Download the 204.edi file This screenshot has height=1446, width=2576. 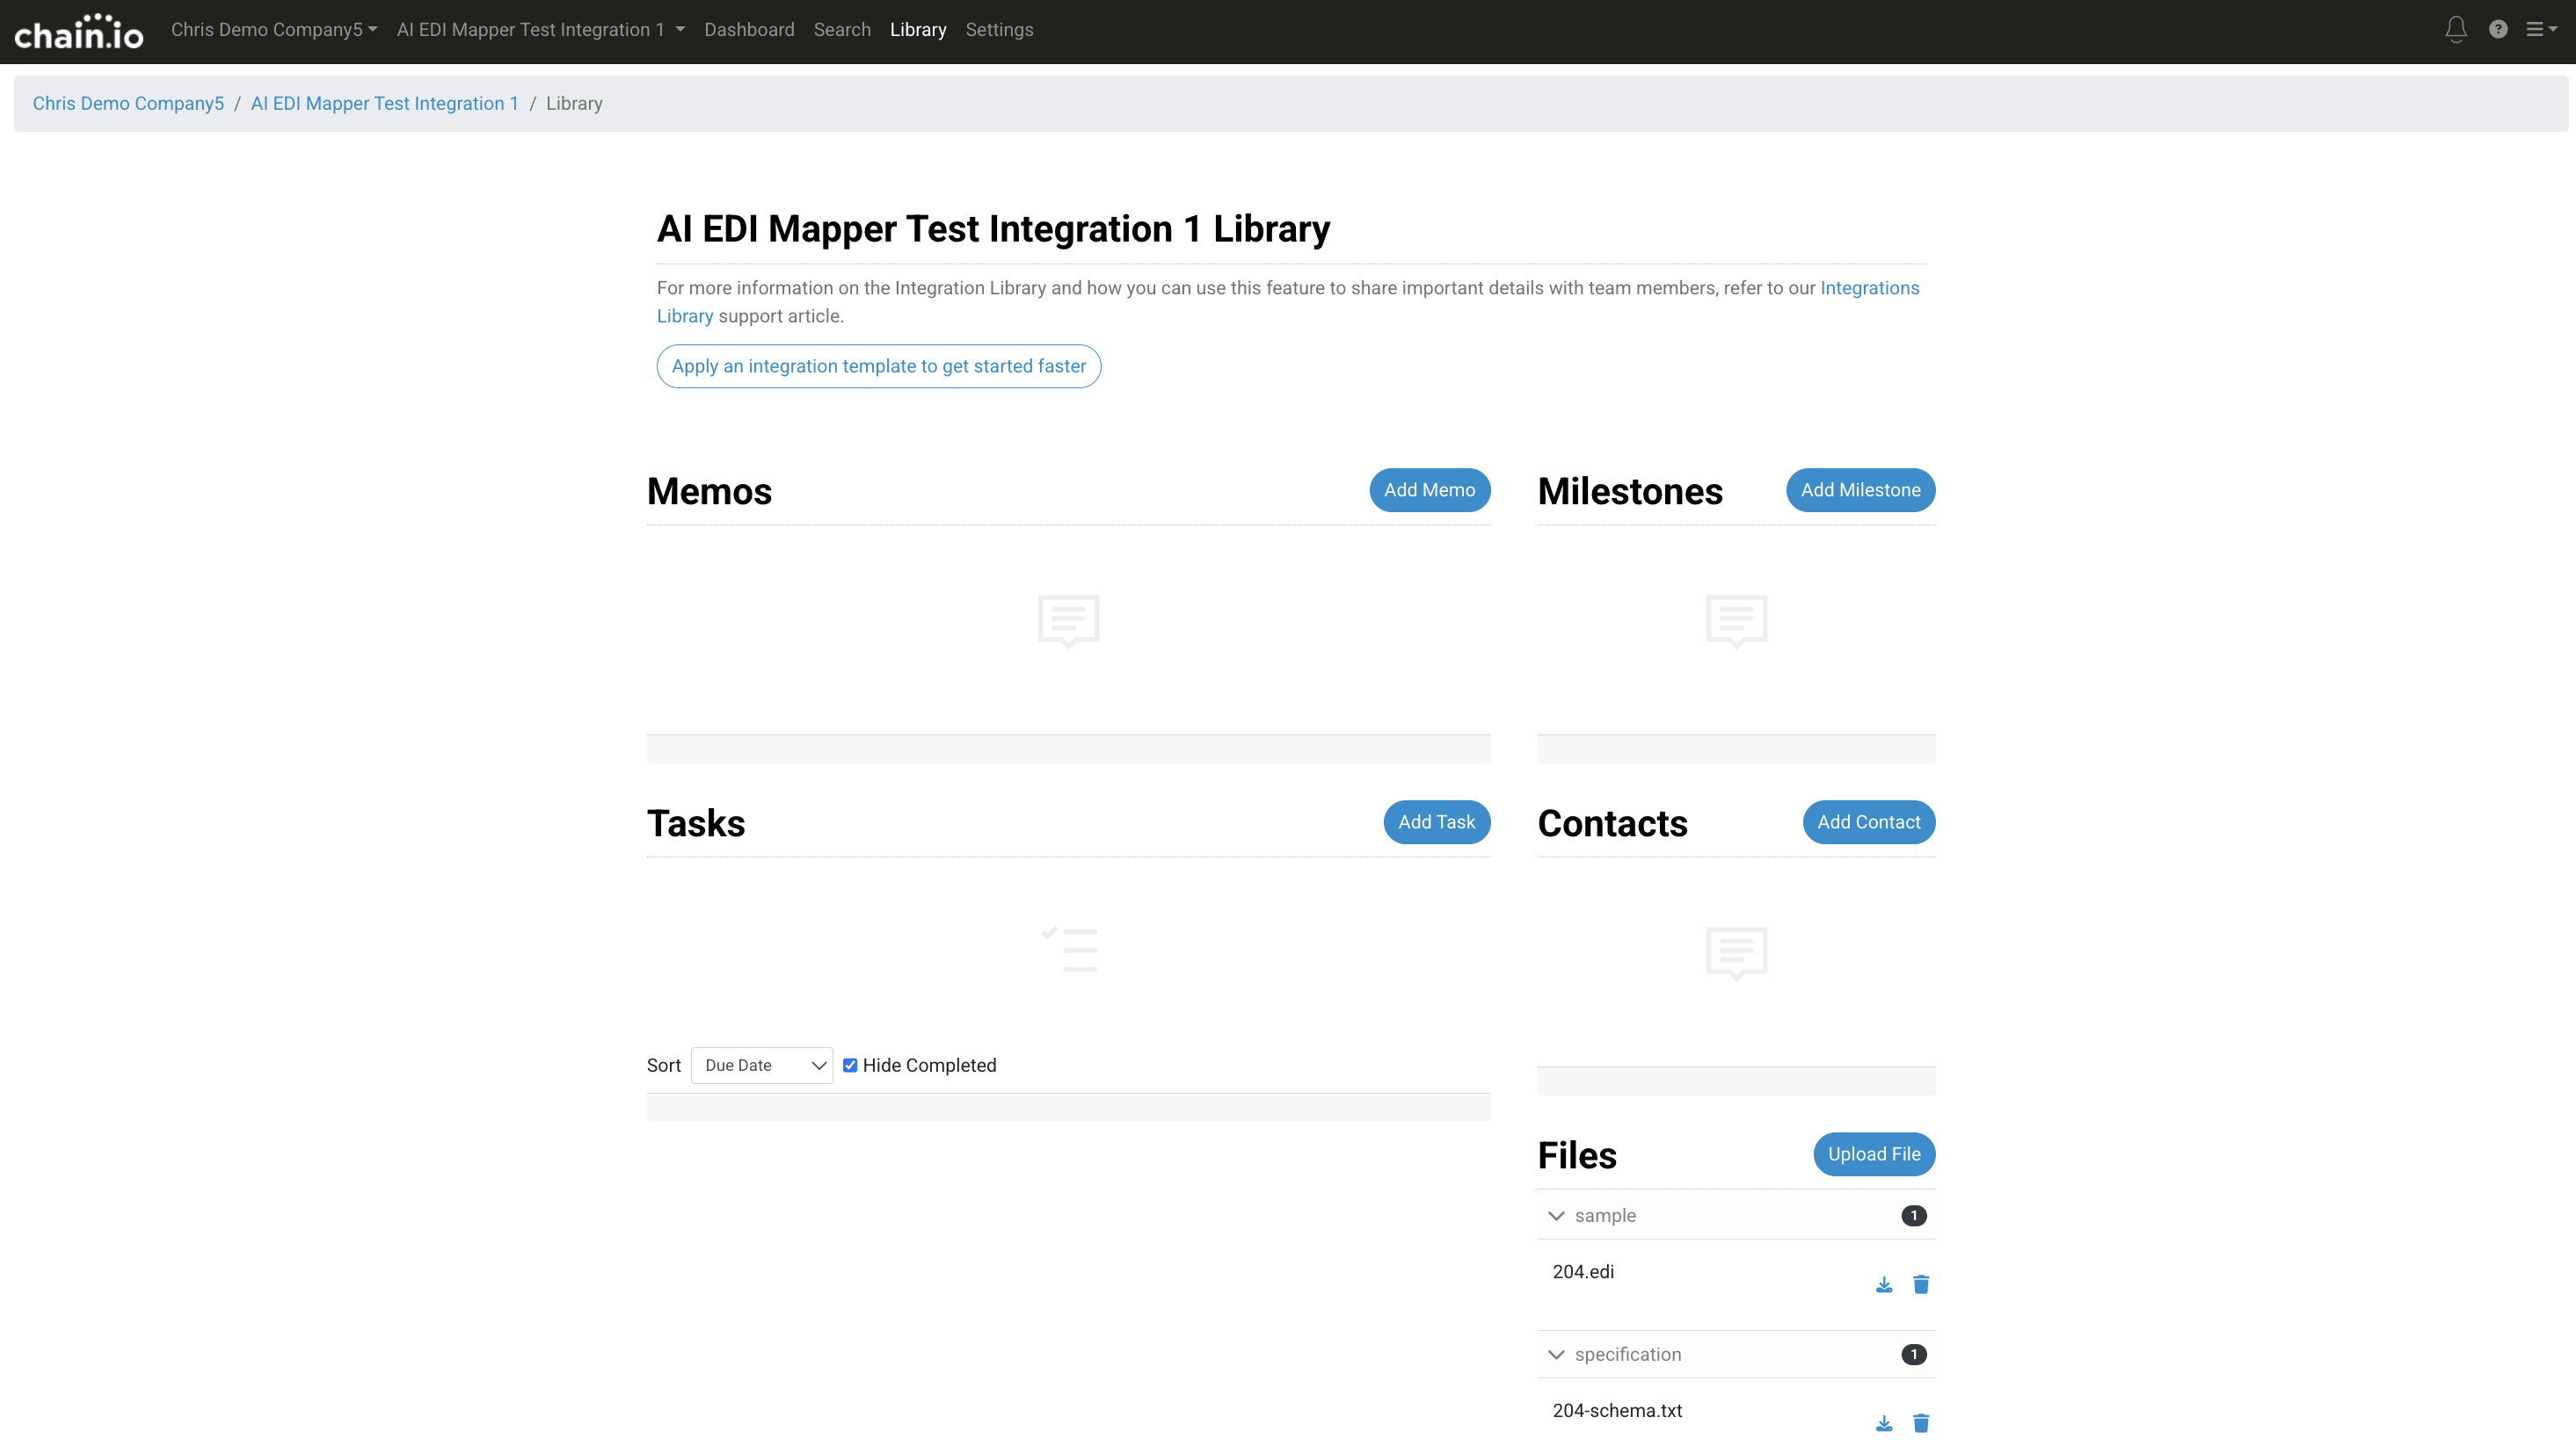[x=1883, y=1284]
